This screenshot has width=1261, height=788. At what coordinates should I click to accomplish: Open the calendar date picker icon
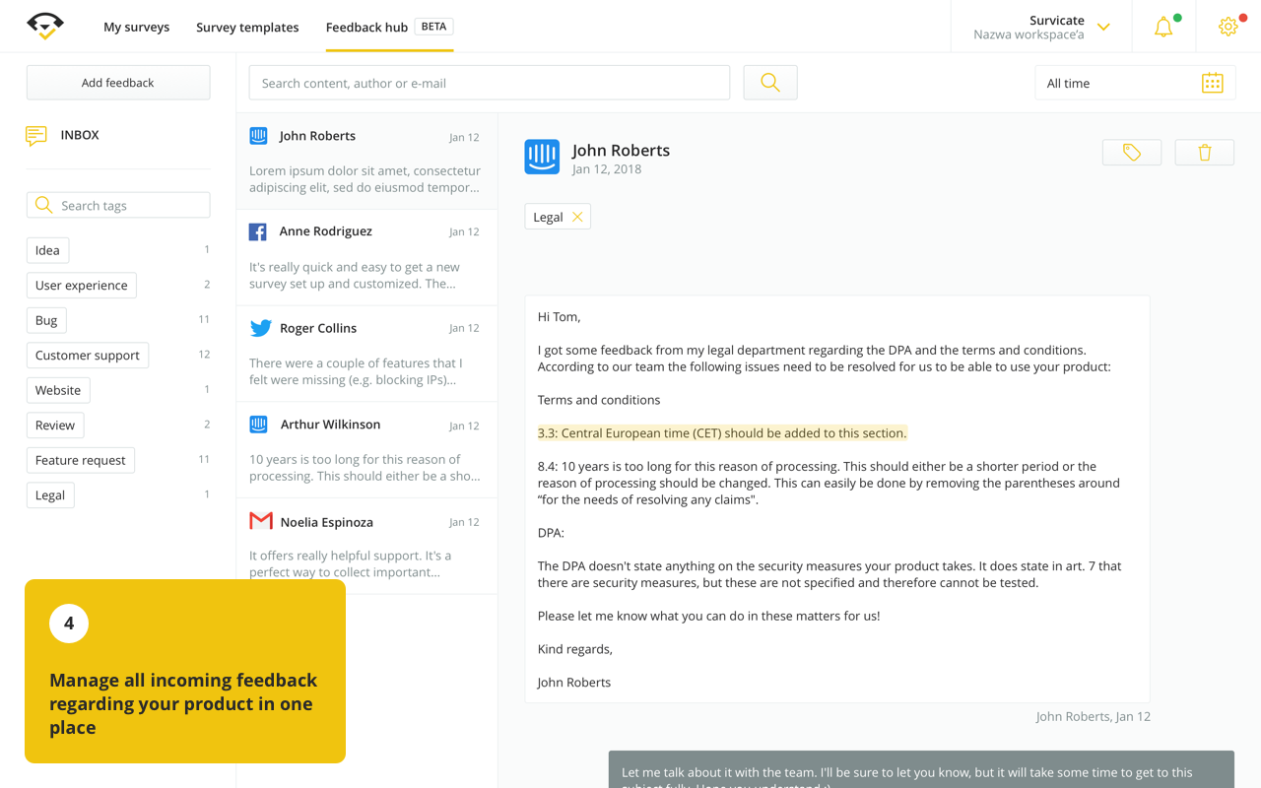[x=1212, y=83]
